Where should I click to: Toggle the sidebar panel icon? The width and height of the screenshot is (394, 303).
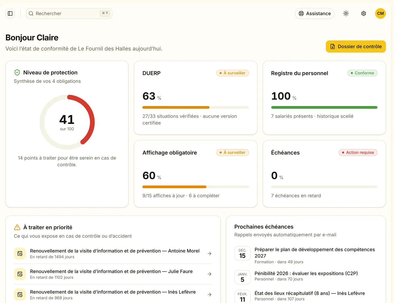tap(10, 13)
